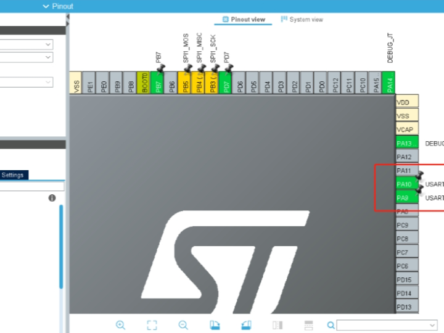This screenshot has height=333, width=444.
Task: Select pin PD13 on right side
Action: 407,306
